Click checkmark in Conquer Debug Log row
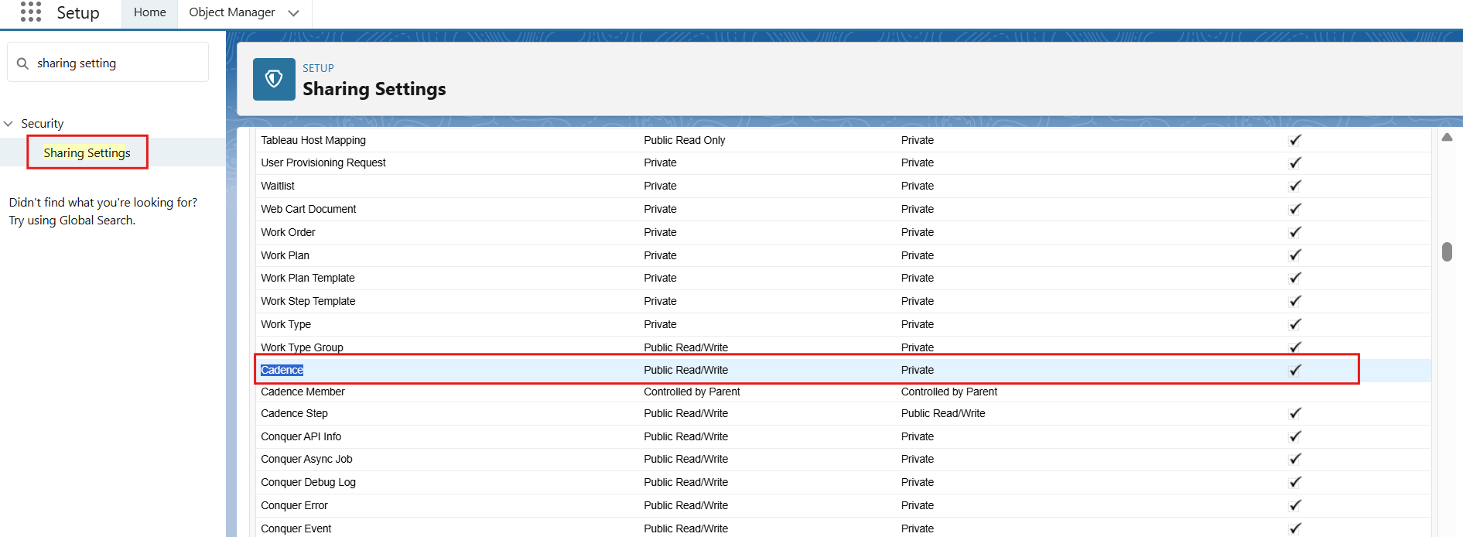The height and width of the screenshot is (537, 1463). click(x=1294, y=482)
